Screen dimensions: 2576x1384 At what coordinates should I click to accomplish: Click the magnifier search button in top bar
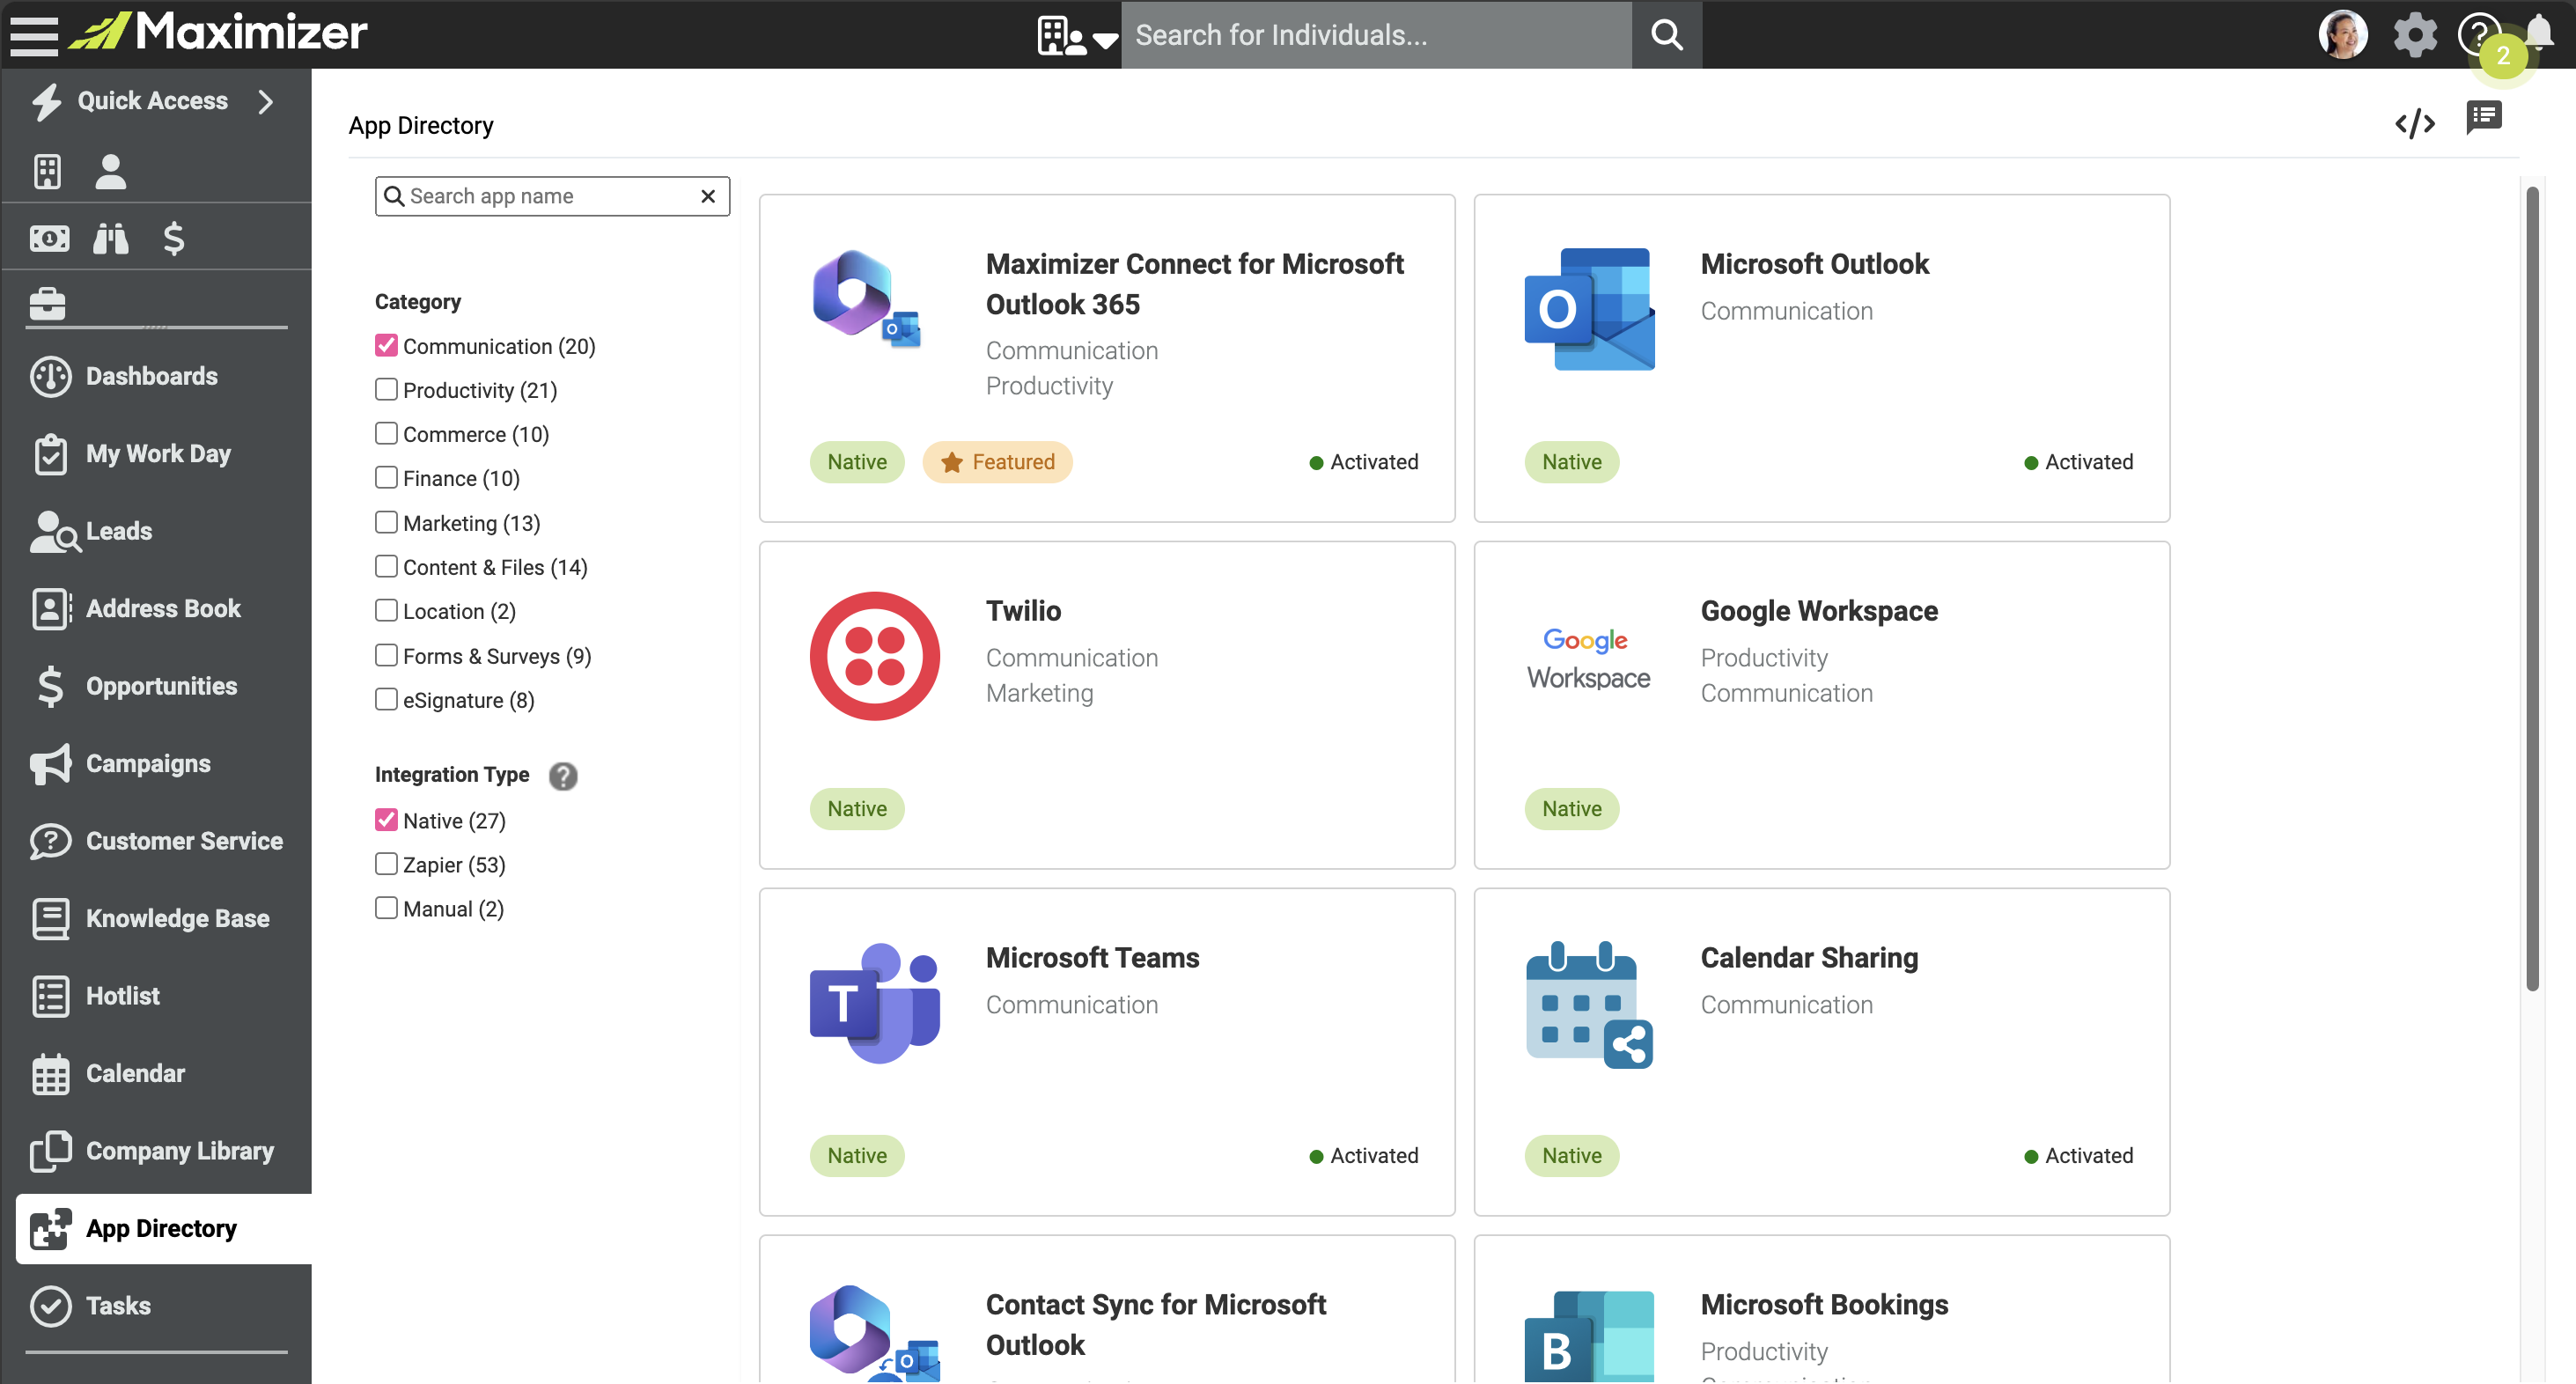[1666, 35]
